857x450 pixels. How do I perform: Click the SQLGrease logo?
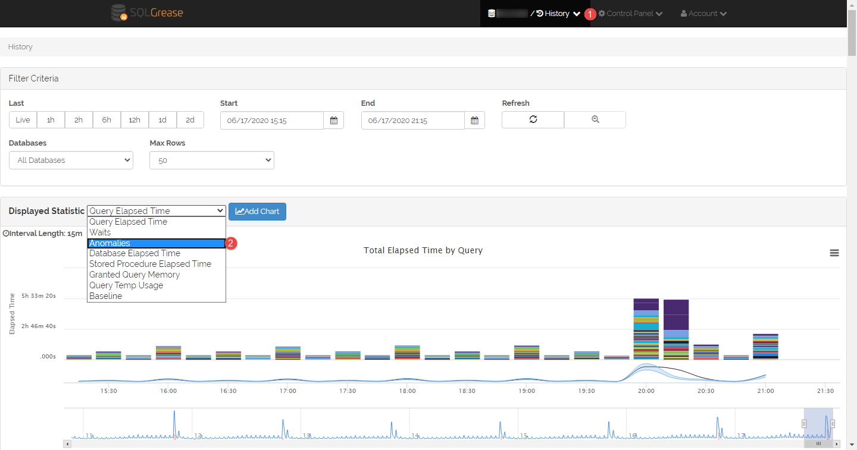[x=147, y=12]
